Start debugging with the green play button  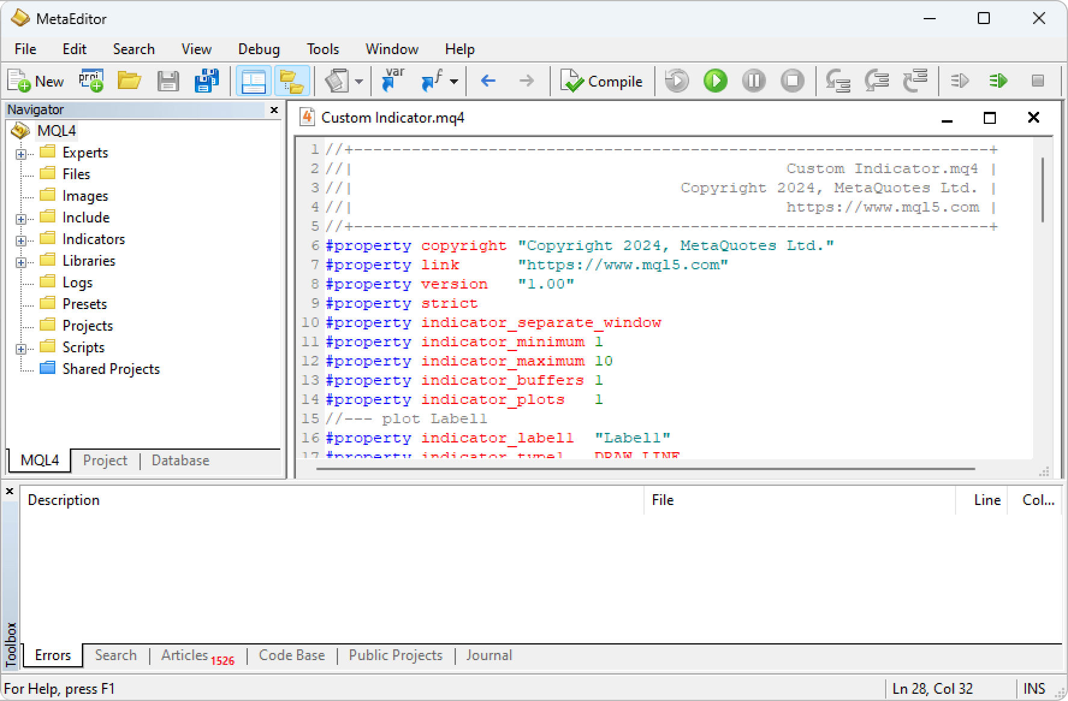715,81
